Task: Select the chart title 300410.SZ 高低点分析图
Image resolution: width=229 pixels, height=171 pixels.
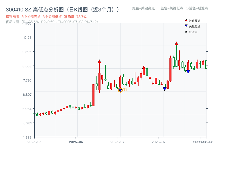Action: click(63, 9)
